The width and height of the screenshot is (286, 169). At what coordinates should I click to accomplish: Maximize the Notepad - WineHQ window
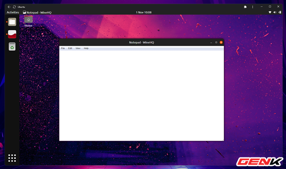pyautogui.click(x=216, y=42)
